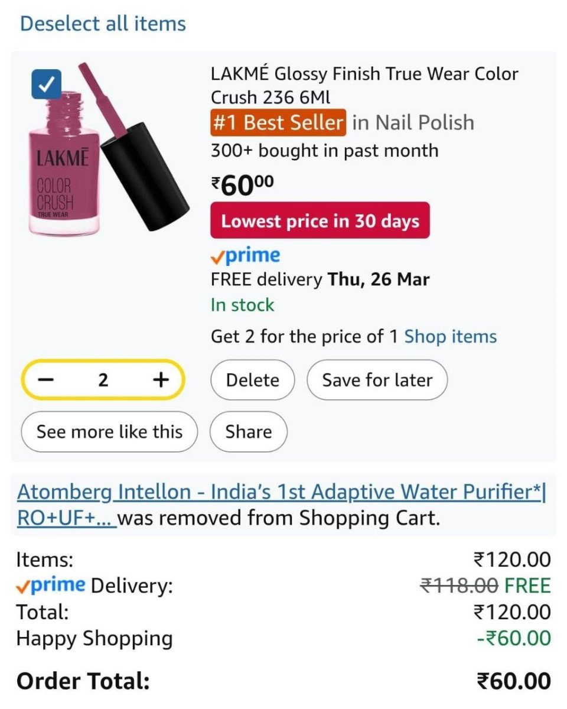Click the Prime logo next to delivery

[245, 254]
